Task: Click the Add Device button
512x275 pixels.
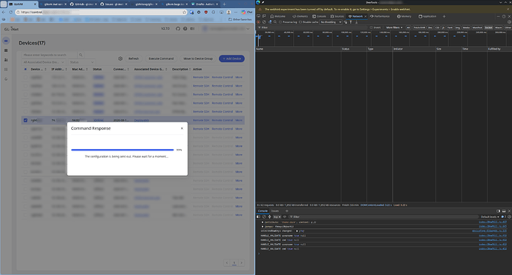Action: click(x=232, y=59)
